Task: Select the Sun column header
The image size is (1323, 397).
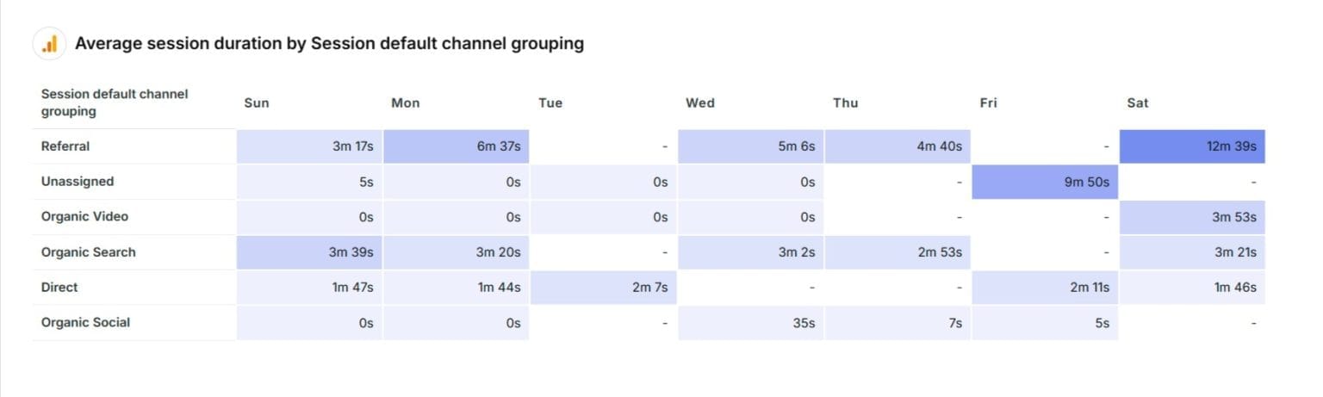Action: click(257, 103)
